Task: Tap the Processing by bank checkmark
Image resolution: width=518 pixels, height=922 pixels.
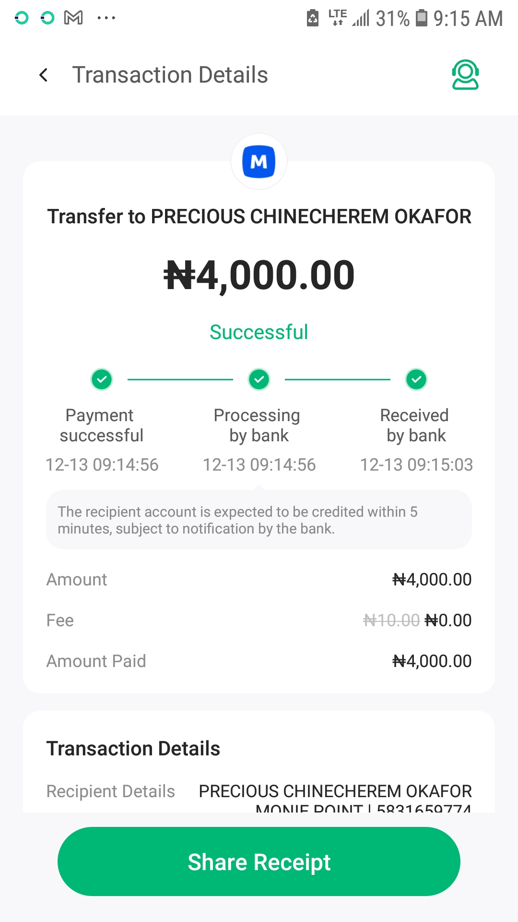Action: (259, 379)
